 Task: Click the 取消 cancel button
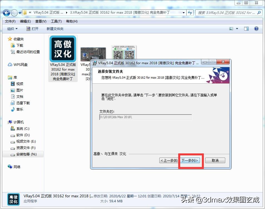click(215, 160)
